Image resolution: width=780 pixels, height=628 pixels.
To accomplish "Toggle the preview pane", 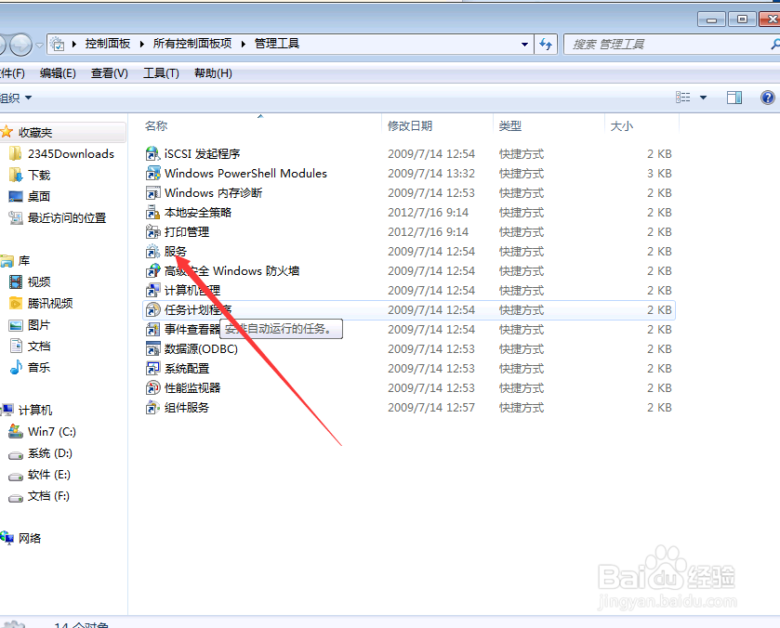I will [734, 97].
